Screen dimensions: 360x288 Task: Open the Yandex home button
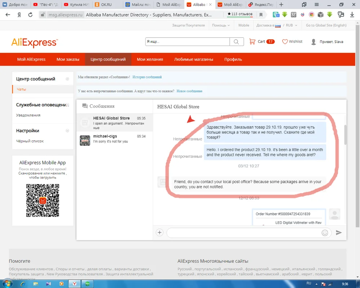coord(19,15)
